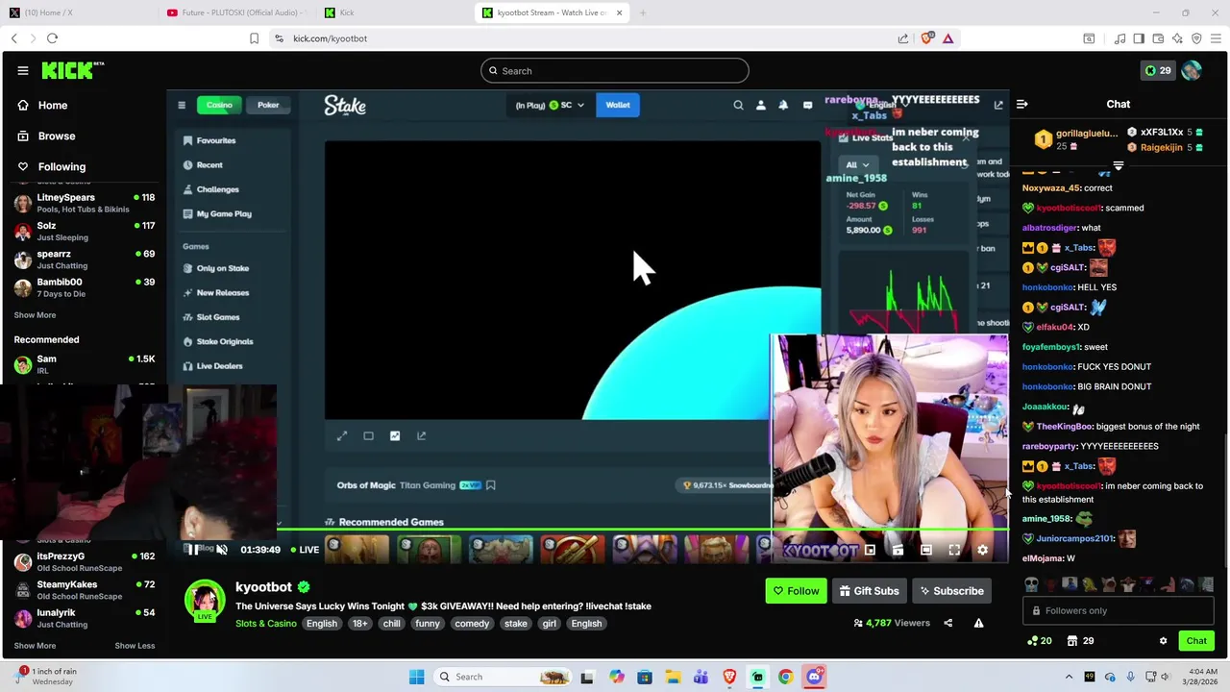Open Following in the sidebar

pos(83,166)
